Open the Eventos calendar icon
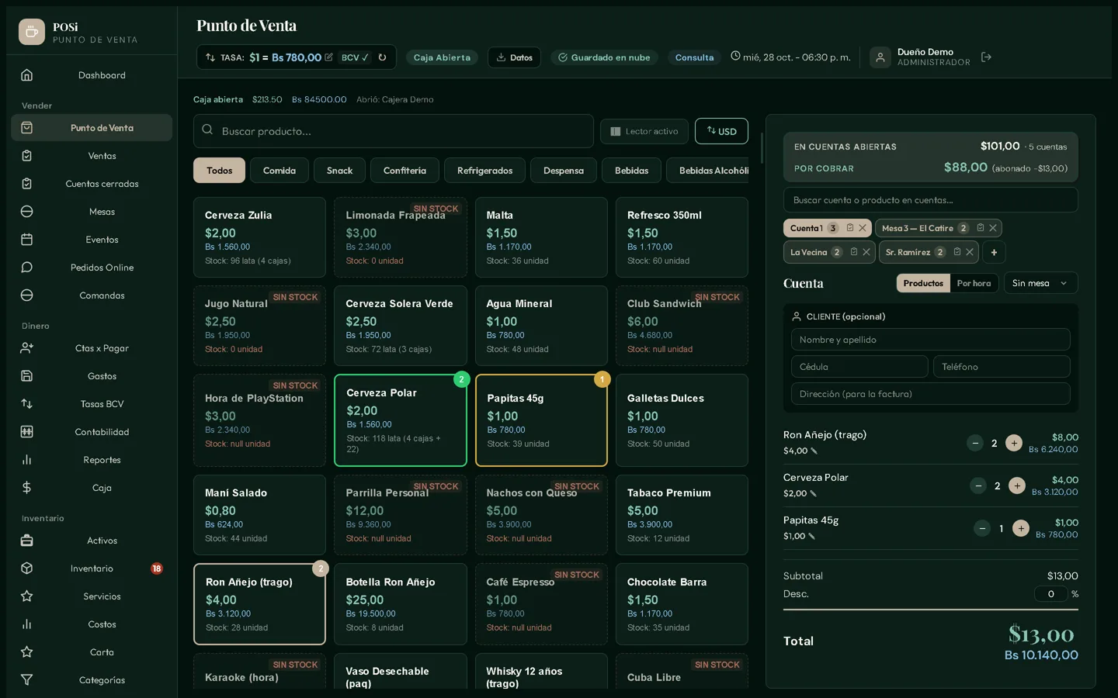Viewport: 1118px width, 698px height. pos(27,240)
